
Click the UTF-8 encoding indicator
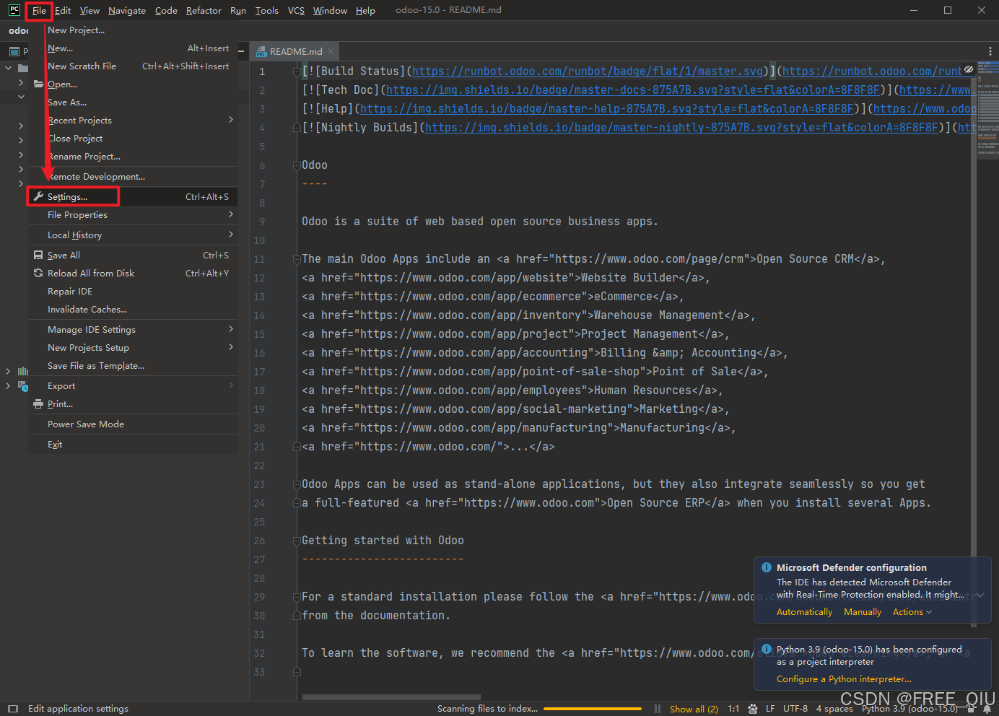click(795, 709)
